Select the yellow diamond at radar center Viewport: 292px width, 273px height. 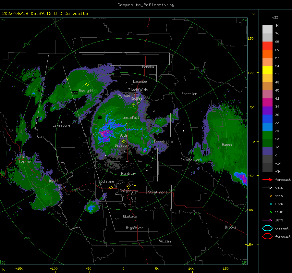coord(124,142)
